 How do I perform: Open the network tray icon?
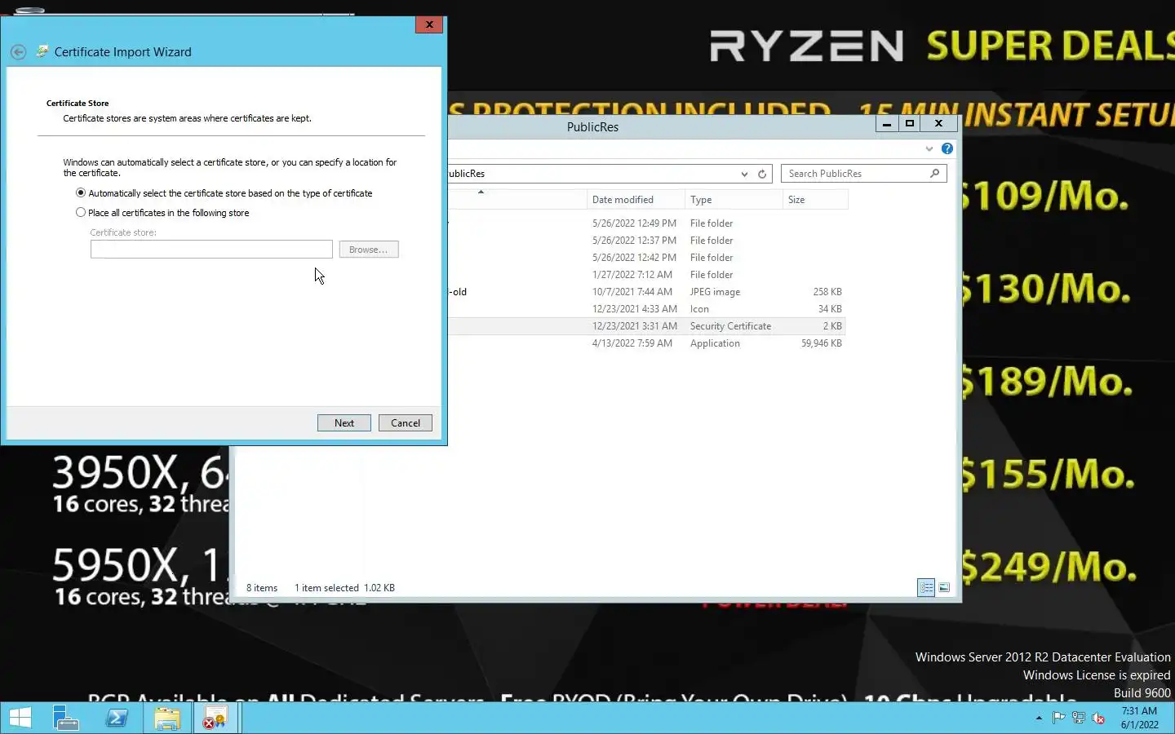1079,719
